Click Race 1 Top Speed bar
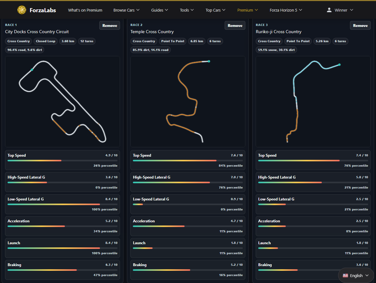Screen dimensions: 376x283 pos(63,160)
